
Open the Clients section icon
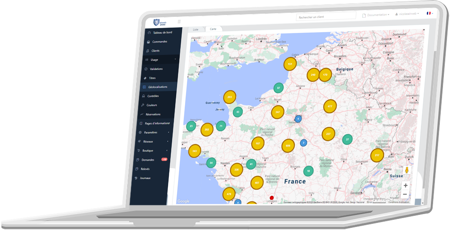point(148,50)
